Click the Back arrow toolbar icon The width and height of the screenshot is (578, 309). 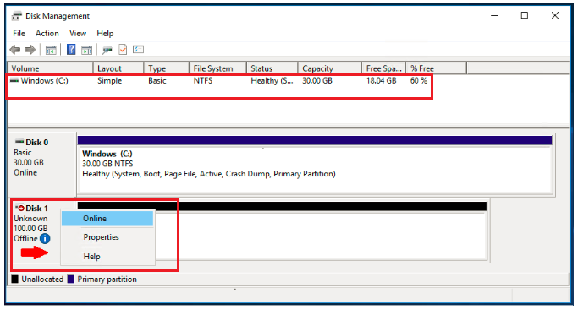click(14, 50)
